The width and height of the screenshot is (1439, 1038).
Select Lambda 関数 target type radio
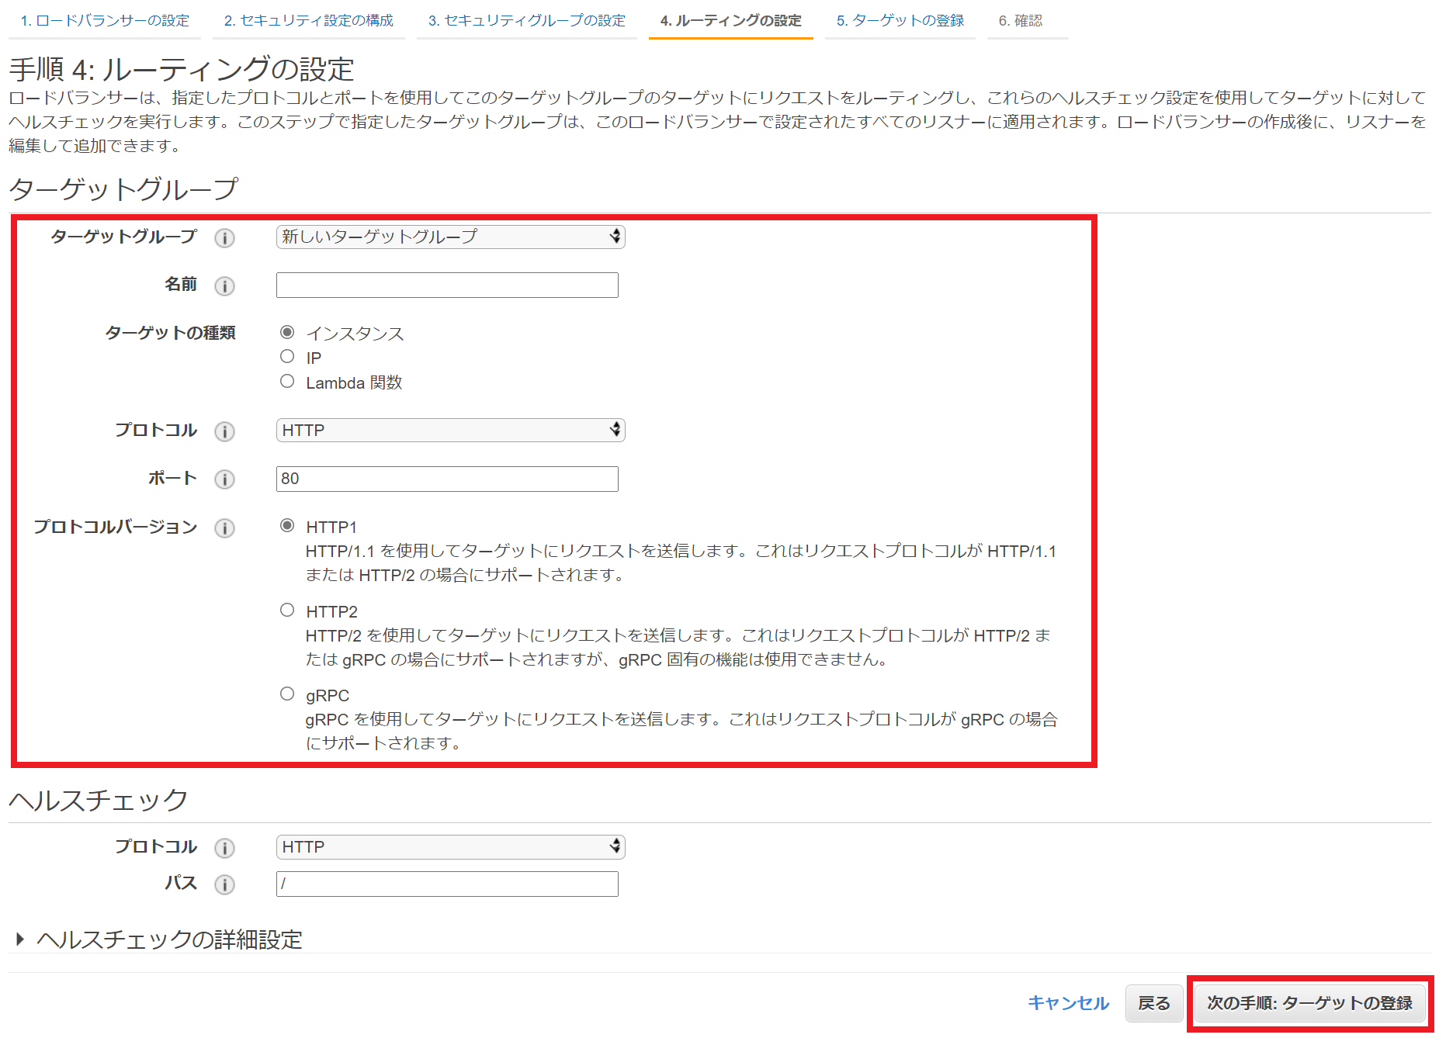(287, 381)
